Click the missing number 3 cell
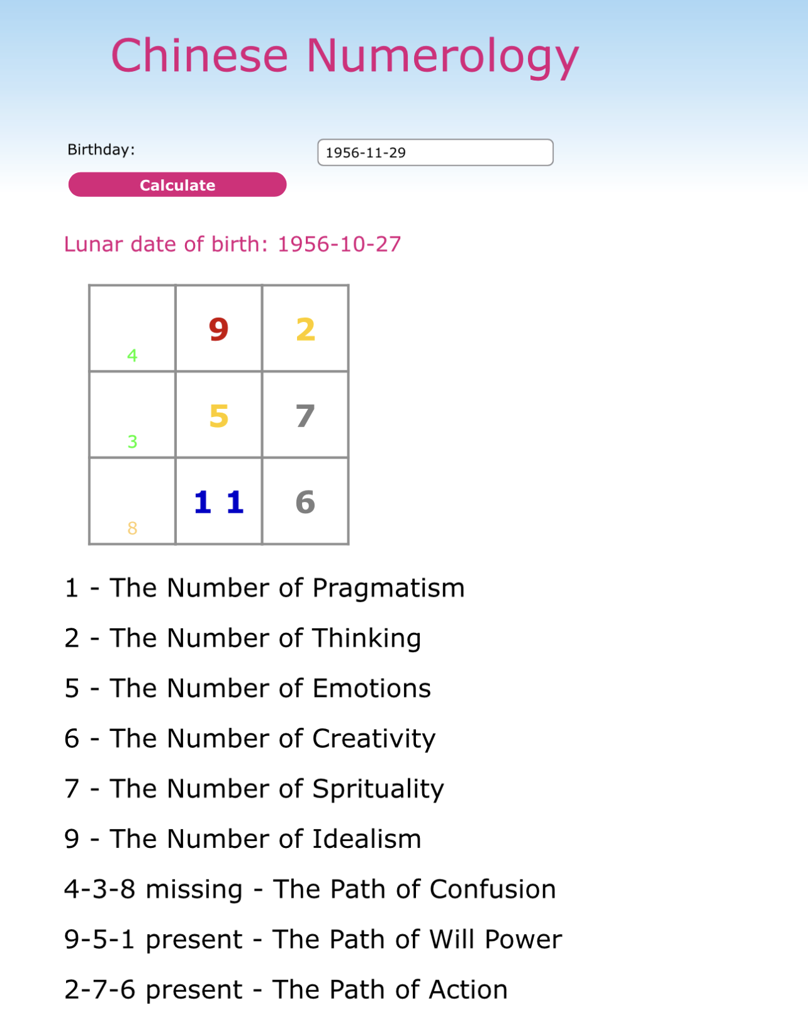 click(x=132, y=415)
